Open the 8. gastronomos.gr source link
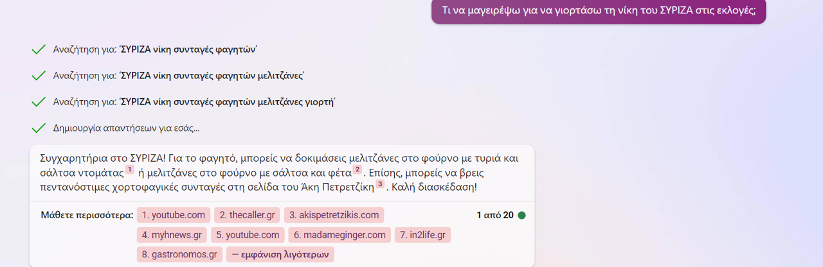This screenshot has width=823, height=267. pos(179,255)
